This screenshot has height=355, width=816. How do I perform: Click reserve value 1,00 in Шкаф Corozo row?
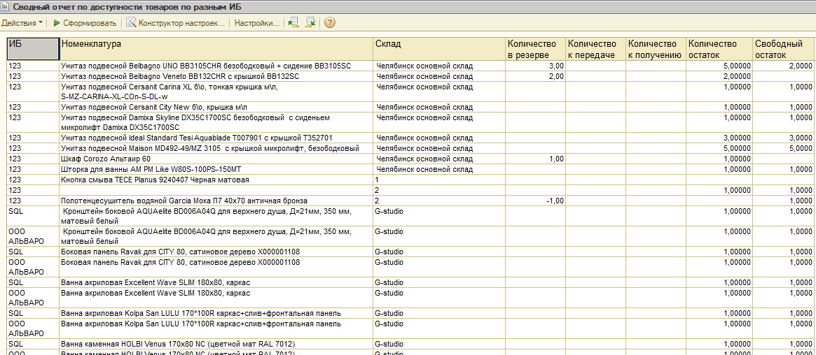(x=536, y=159)
